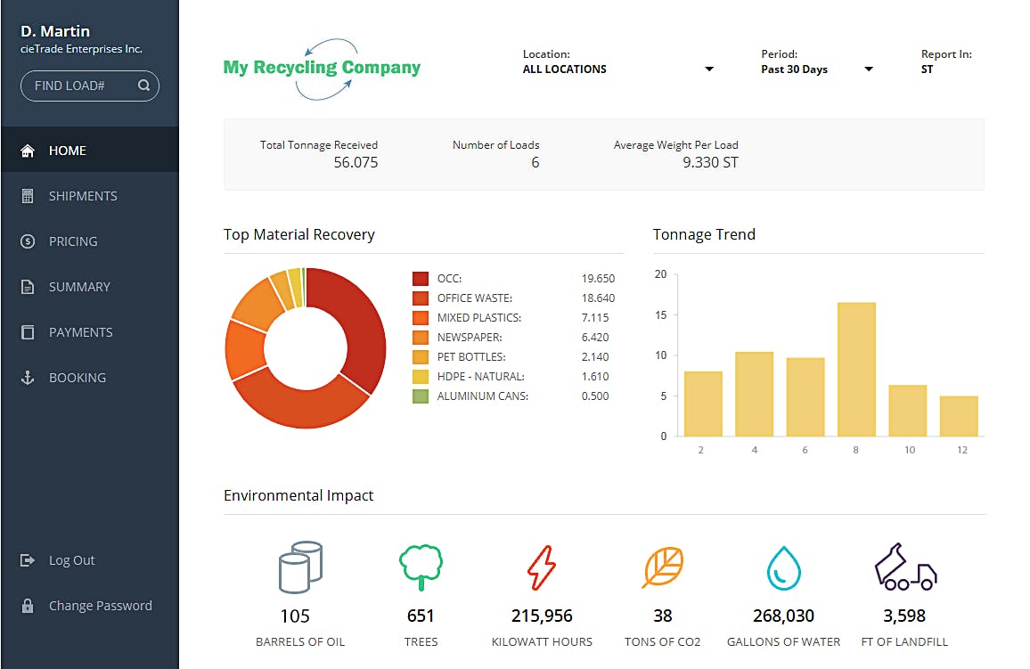Click the D. Martin user name
Image resolution: width=1030 pixels, height=669 pixels.
[x=55, y=31]
